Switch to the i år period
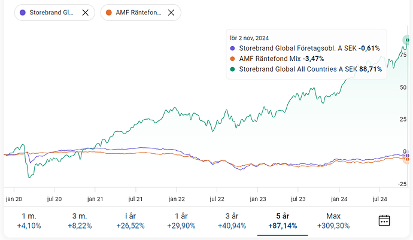This screenshot has height=240, width=413. pyautogui.click(x=130, y=221)
